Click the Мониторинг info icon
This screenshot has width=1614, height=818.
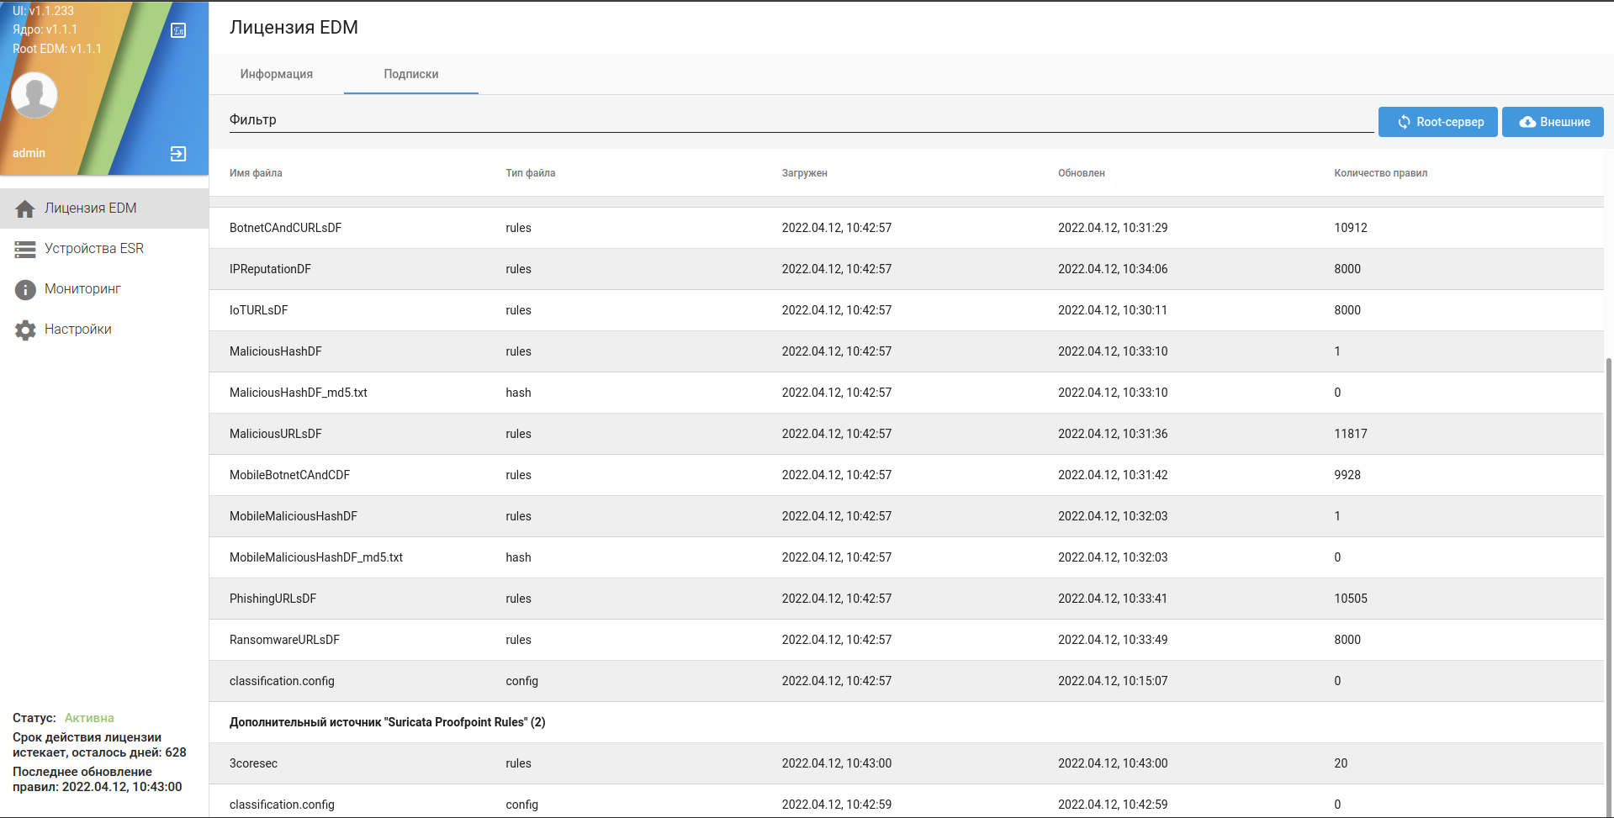click(x=25, y=289)
